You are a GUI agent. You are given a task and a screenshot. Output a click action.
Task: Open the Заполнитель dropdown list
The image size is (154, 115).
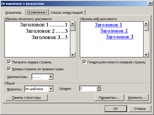[x=51, y=77]
